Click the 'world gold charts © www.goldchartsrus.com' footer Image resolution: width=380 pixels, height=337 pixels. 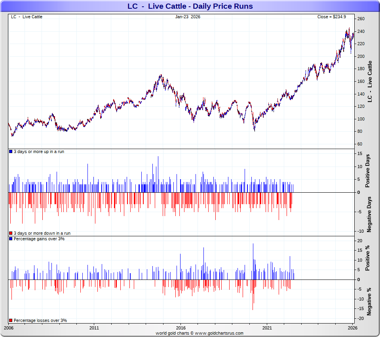pos(199,333)
